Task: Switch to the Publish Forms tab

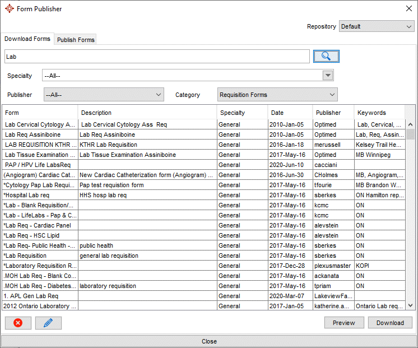Action: click(x=76, y=40)
